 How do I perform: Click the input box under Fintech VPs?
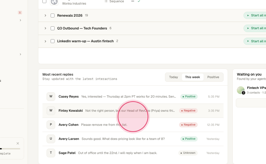coord(251,103)
